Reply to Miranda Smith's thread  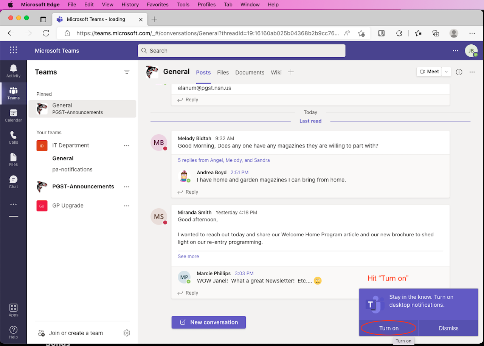tap(188, 293)
